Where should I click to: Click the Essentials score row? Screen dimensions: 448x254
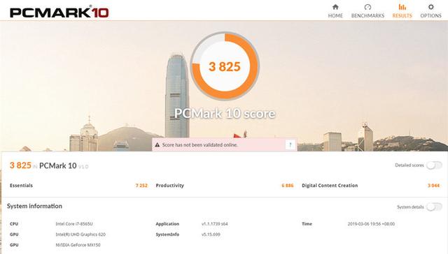(78, 186)
